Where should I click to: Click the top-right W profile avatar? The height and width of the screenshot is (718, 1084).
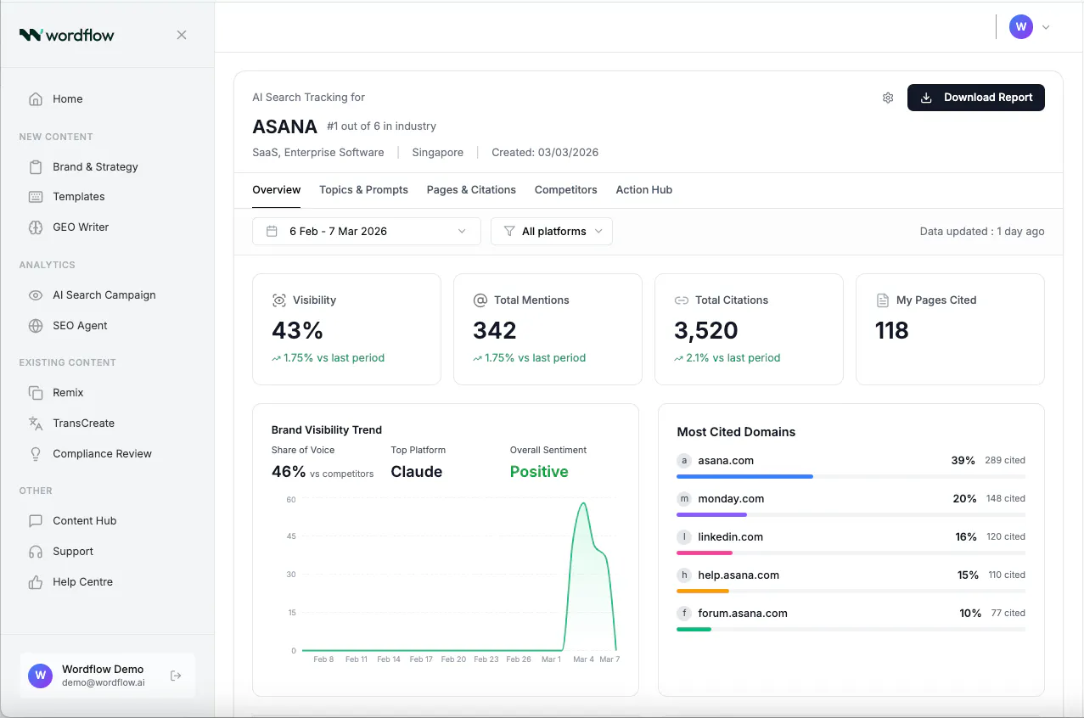click(x=1021, y=26)
